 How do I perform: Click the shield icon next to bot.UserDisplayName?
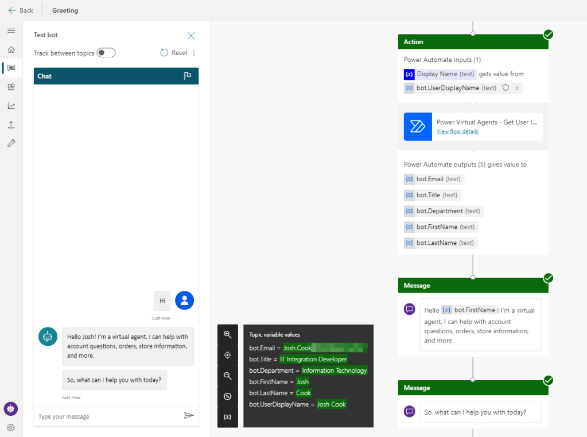click(506, 88)
